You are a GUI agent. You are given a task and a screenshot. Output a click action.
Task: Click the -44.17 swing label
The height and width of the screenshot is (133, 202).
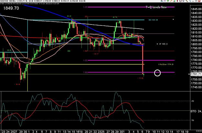point(95,54)
